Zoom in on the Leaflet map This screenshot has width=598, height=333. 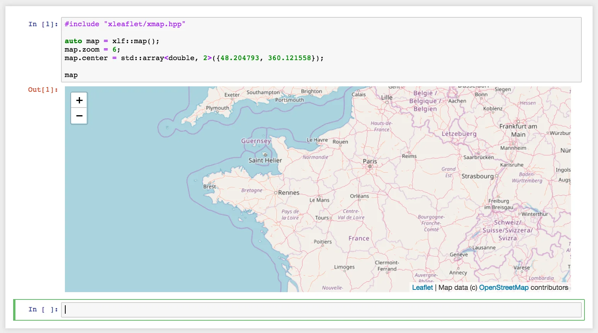[79, 100]
